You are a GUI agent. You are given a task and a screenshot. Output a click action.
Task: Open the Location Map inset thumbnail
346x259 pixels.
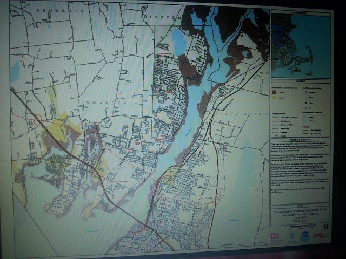(x=301, y=46)
